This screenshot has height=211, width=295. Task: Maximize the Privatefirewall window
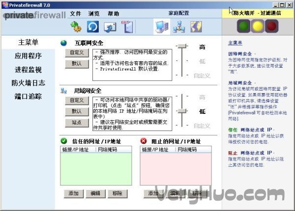[x=282, y=5]
